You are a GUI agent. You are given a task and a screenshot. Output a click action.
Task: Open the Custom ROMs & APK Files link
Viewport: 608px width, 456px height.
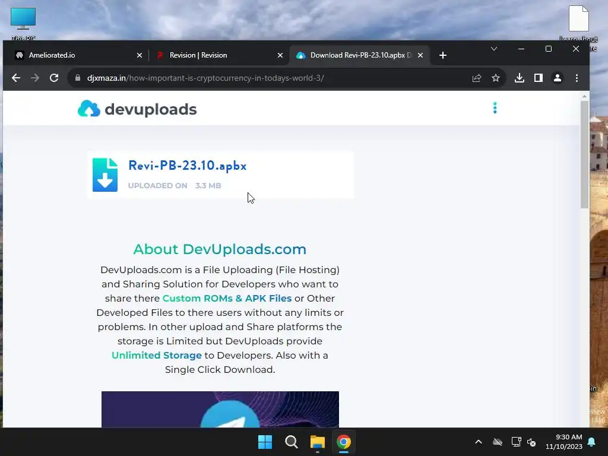(227, 298)
